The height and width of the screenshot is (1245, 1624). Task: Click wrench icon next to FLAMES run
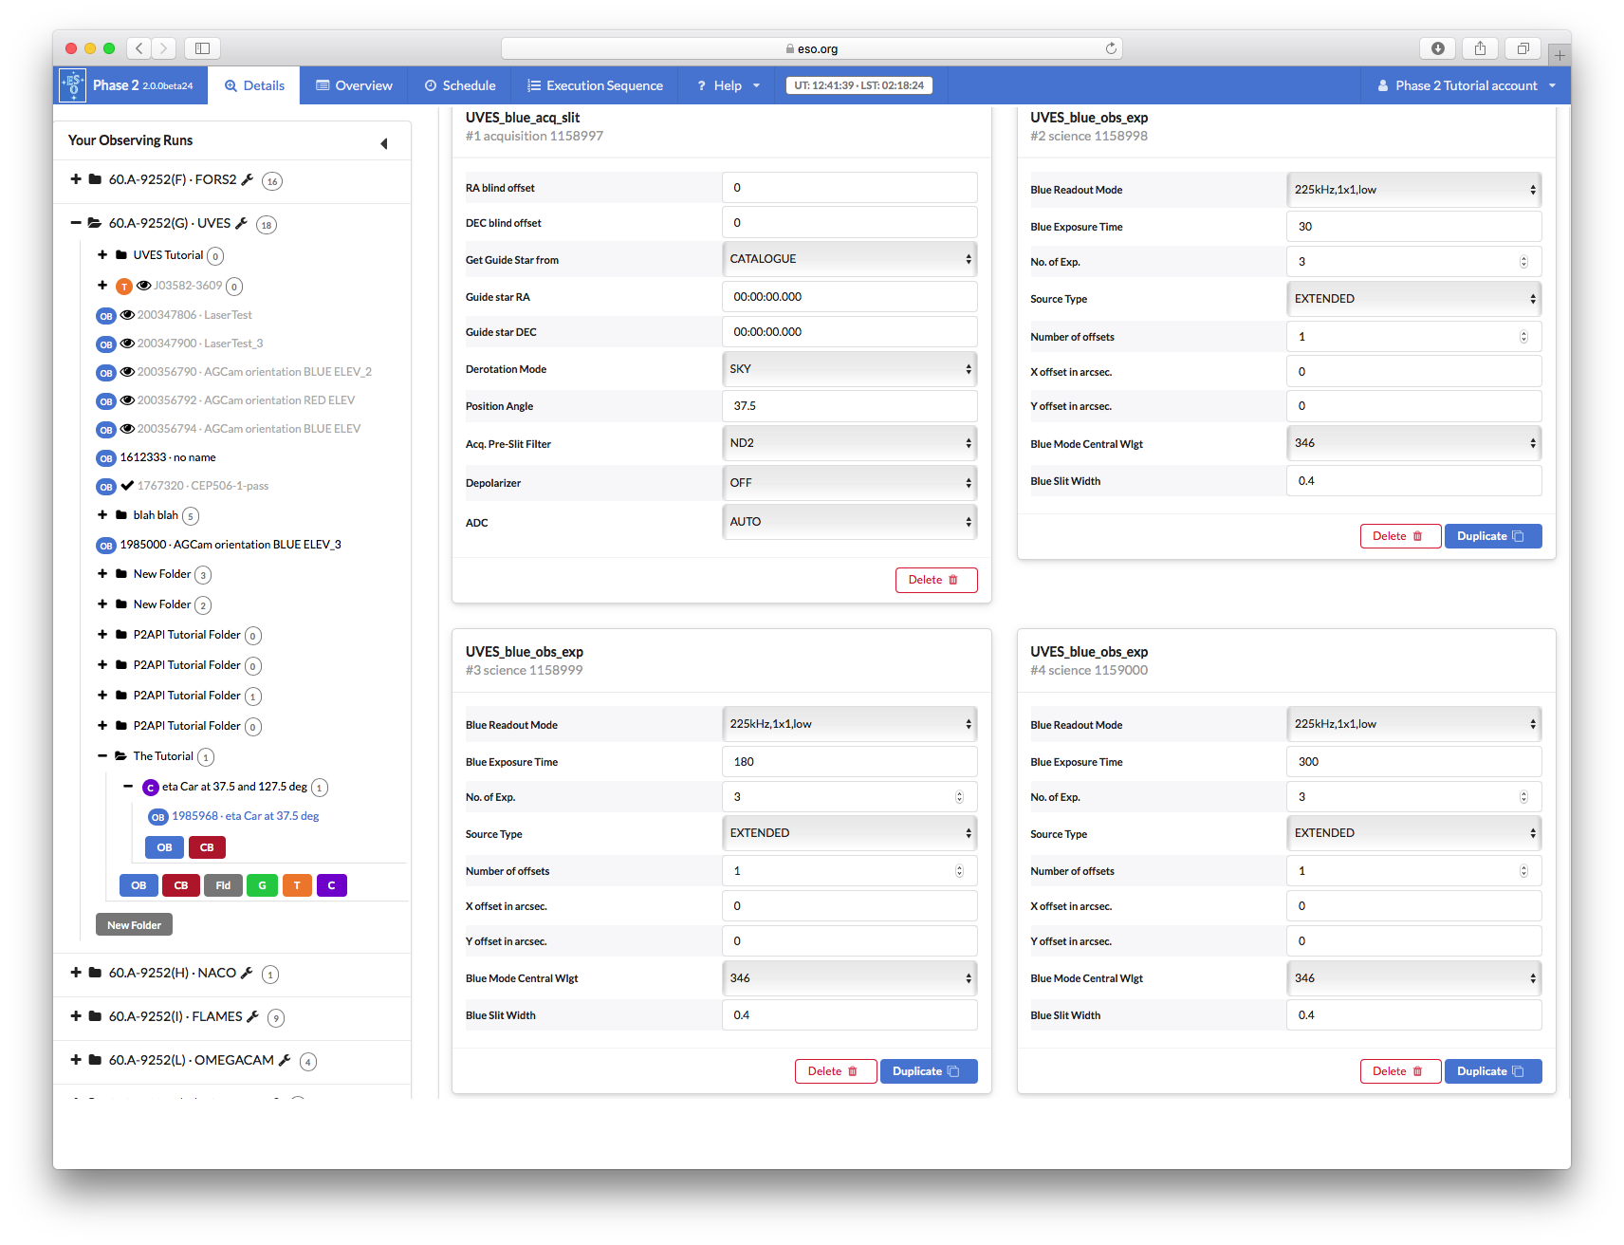tap(252, 1016)
